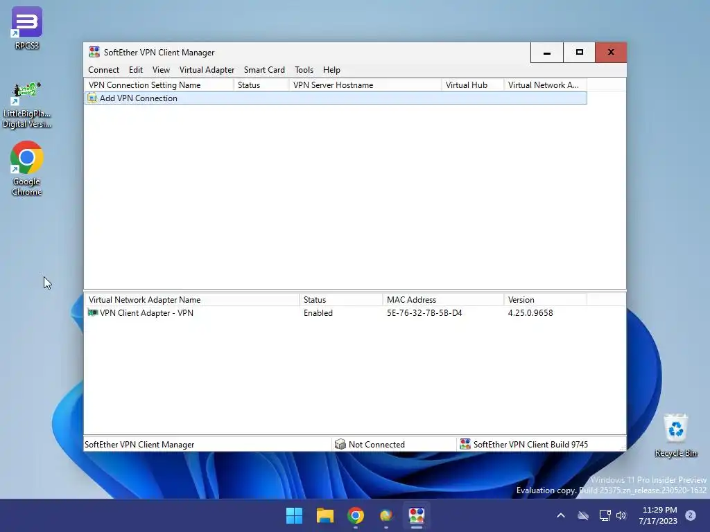
Task: Open the Chrome Canary taskbar icon
Action: pyautogui.click(x=386, y=515)
